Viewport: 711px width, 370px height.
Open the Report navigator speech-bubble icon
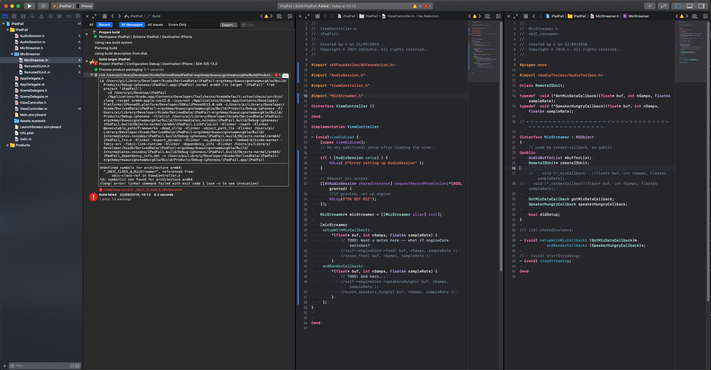click(78, 16)
